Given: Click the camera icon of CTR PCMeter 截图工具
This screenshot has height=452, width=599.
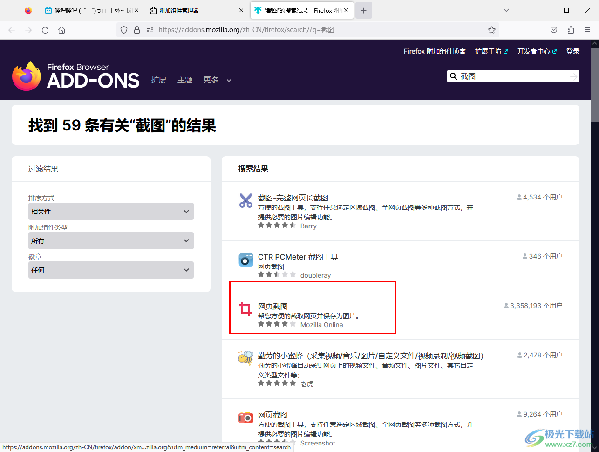Looking at the screenshot, I should (x=245, y=260).
